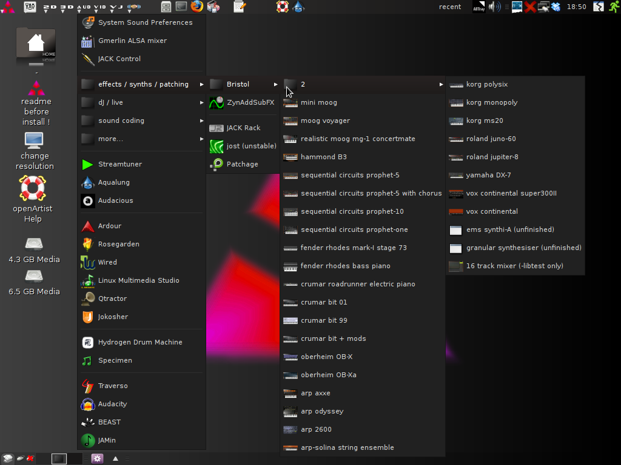Expand the Bristol "2" submenu
The image size is (621, 465).
363,84
